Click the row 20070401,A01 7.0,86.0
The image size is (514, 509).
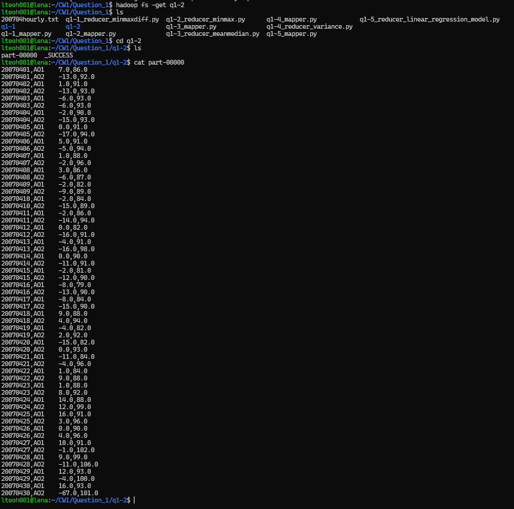tap(44, 69)
